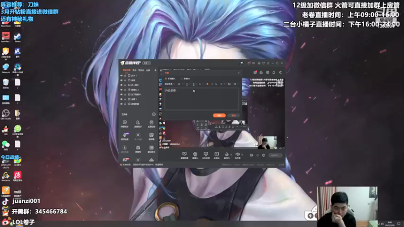
Task: Toggle underline formatting in text dialog
Action: [x=216, y=84]
